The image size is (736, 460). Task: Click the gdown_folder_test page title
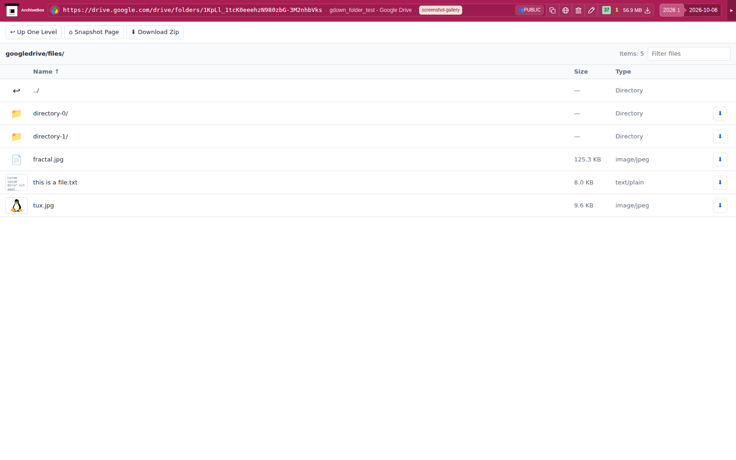[x=370, y=10]
